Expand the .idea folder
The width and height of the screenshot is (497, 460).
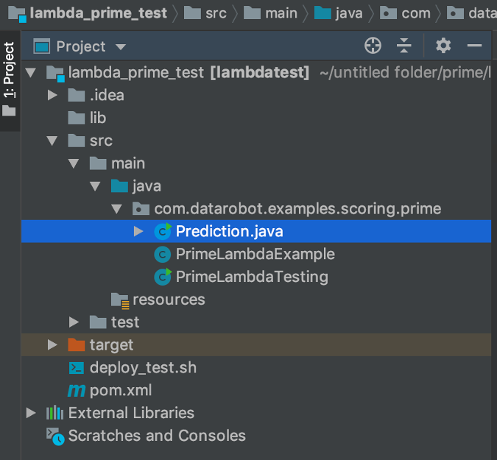coord(52,95)
